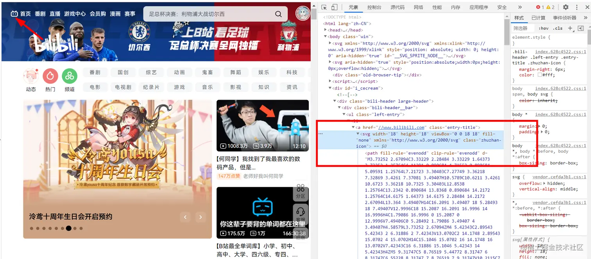Click the first carousel pagination dot

tap(32, 228)
